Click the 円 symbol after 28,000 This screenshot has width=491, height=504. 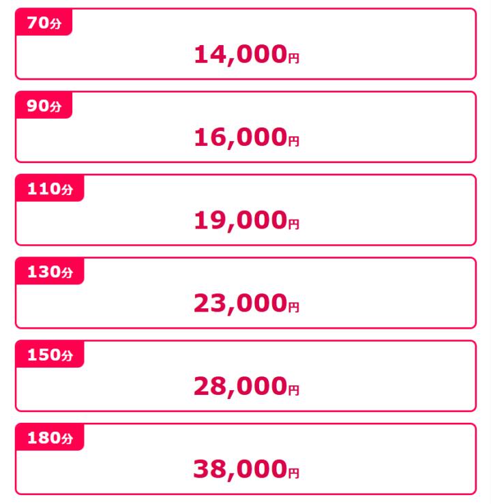tap(294, 390)
